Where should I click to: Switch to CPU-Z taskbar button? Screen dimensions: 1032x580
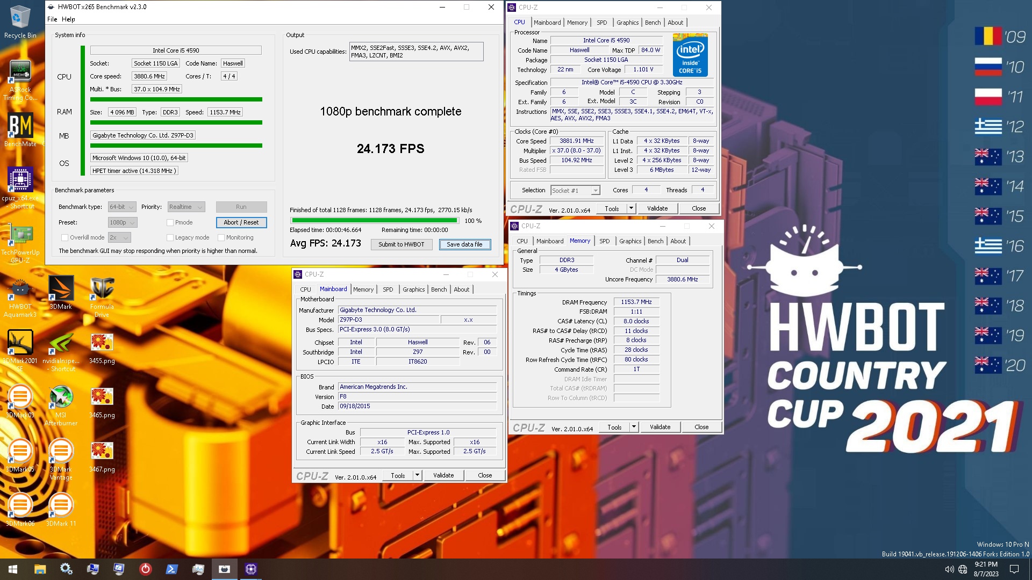click(x=251, y=569)
